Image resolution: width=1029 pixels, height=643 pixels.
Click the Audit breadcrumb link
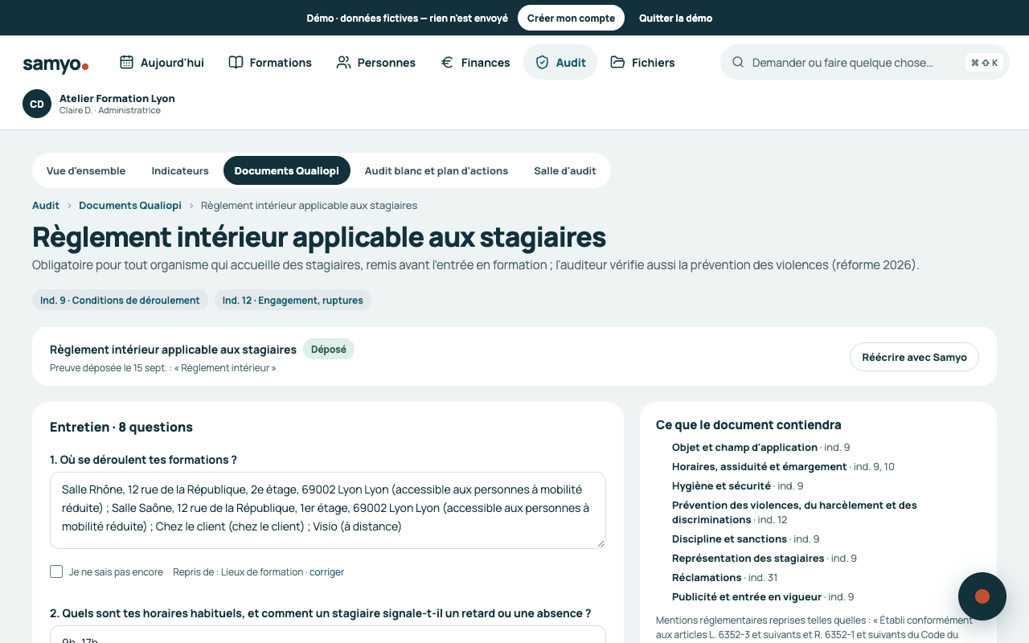point(46,206)
